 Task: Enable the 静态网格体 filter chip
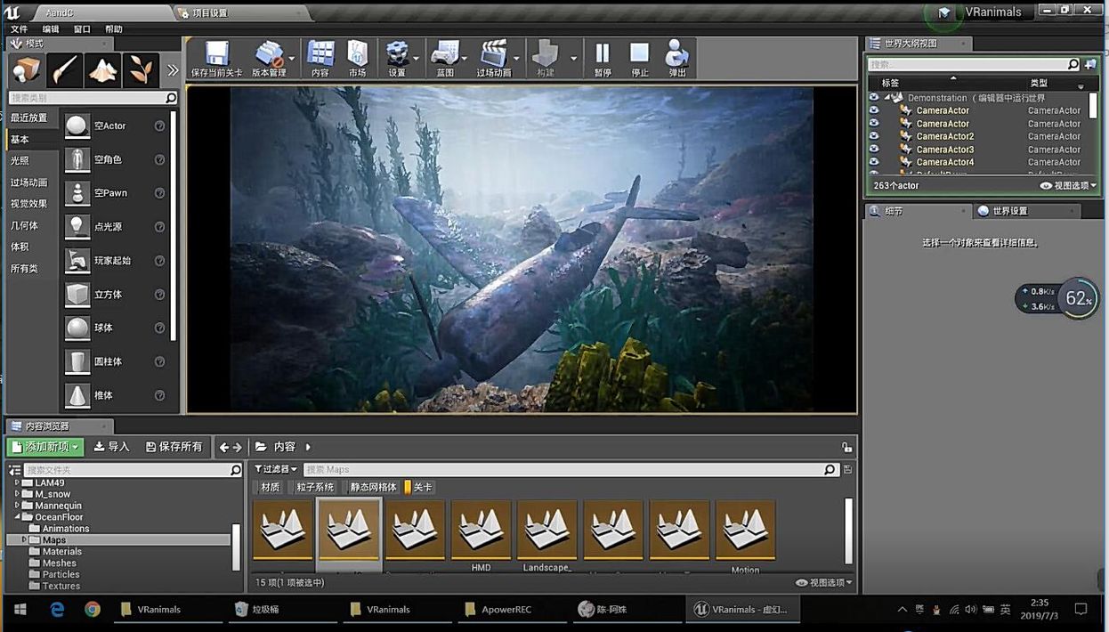tap(373, 487)
